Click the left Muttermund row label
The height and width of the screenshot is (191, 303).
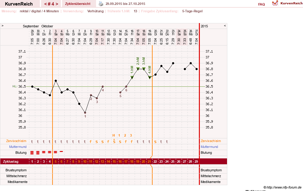pyautogui.click(x=18, y=147)
